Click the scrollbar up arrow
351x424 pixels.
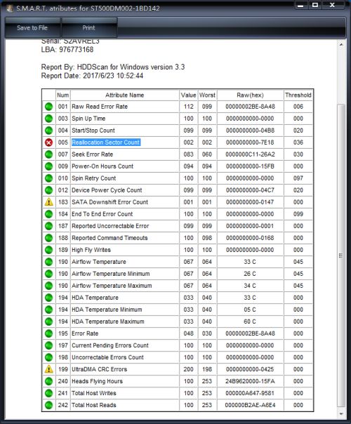341,44
